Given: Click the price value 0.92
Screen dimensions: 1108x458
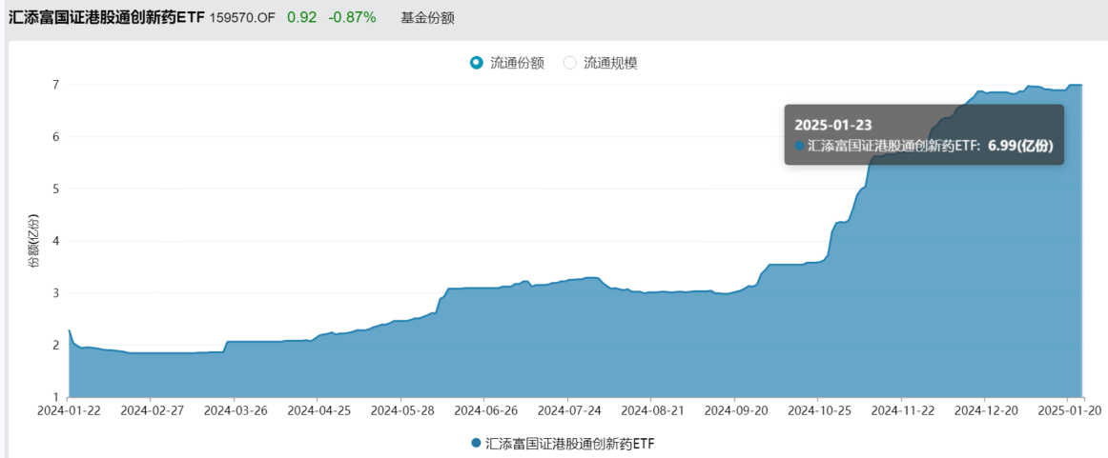Looking at the screenshot, I should 301,18.
